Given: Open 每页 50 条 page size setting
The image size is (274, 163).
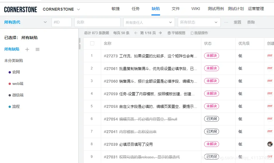Looking at the screenshot, I should tap(121, 33).
